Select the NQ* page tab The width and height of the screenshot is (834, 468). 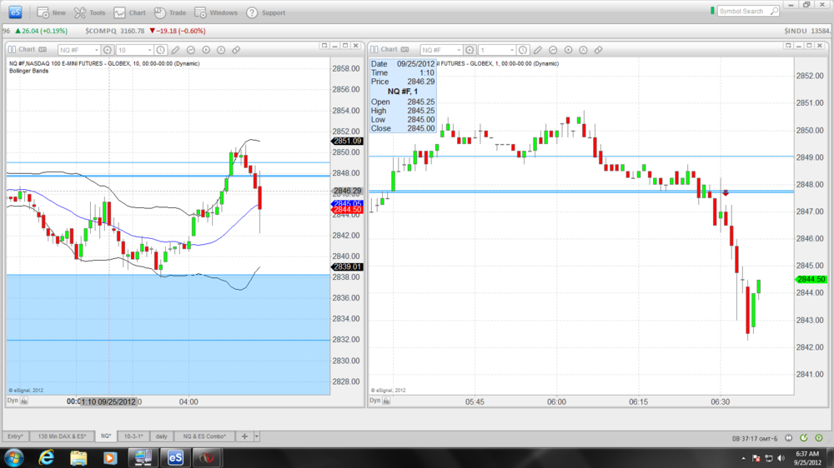tap(106, 436)
